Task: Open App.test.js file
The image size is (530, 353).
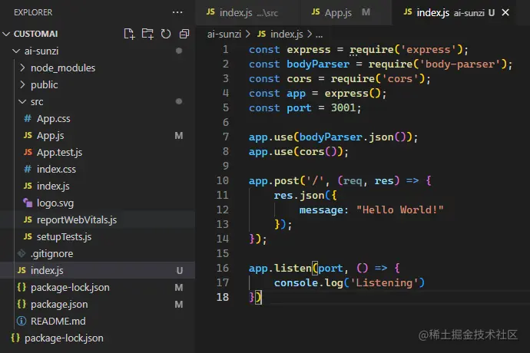Action: tap(59, 153)
